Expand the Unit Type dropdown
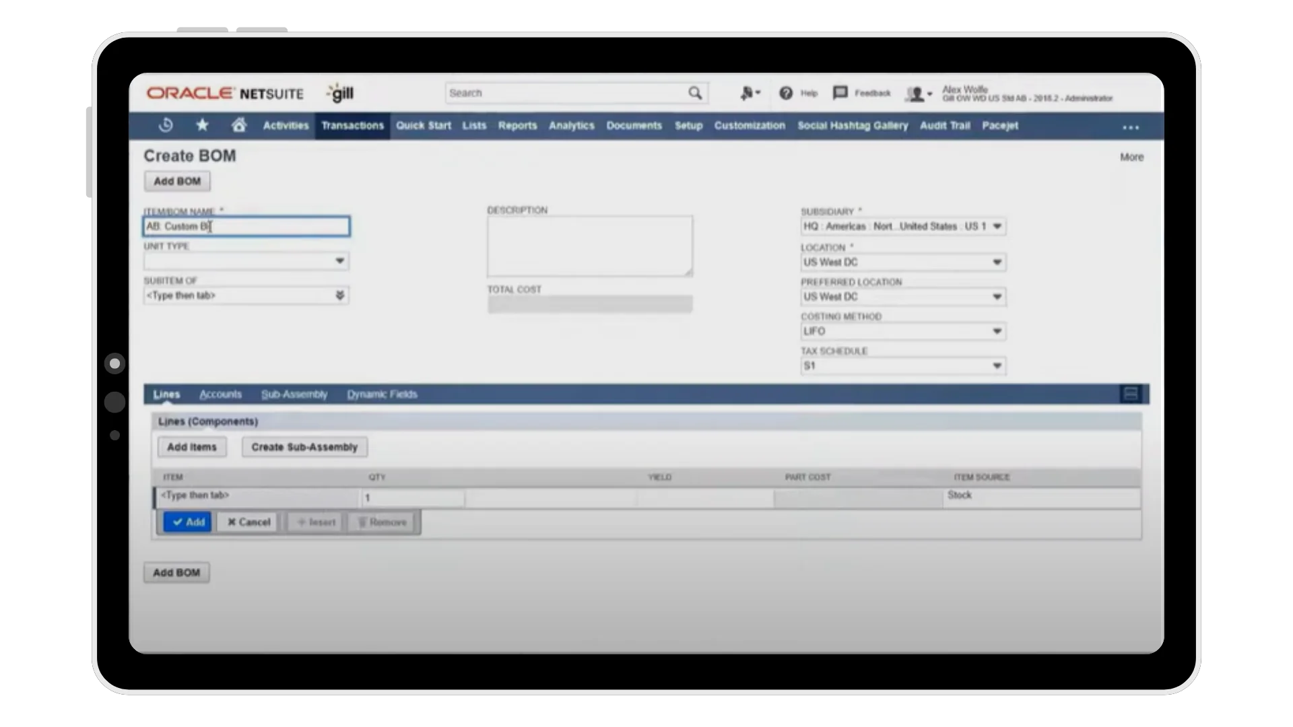This screenshot has width=1293, height=727. pyautogui.click(x=339, y=261)
